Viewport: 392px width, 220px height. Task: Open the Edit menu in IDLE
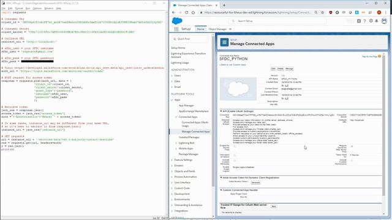coord(10,9)
